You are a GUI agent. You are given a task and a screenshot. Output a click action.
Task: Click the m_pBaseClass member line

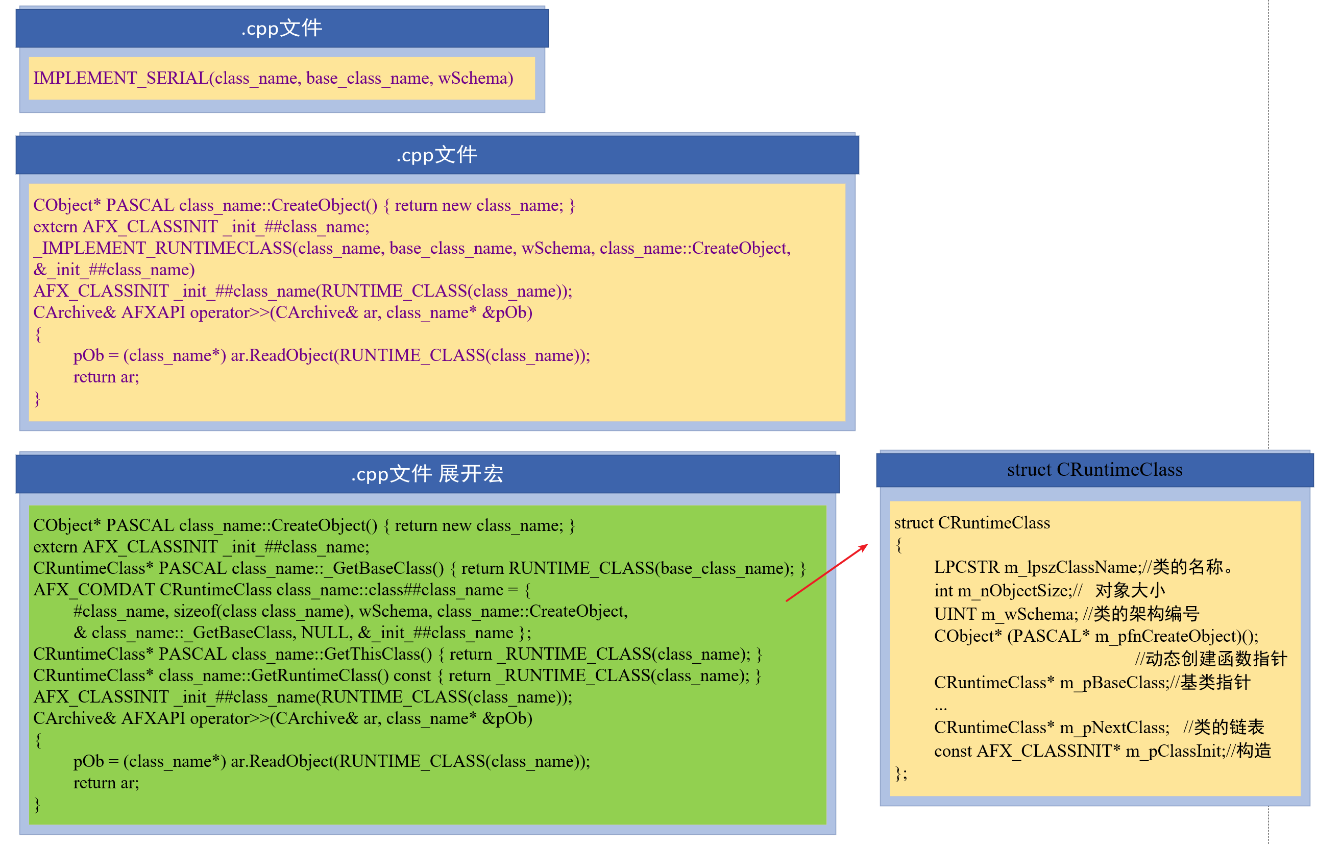coord(1091,683)
